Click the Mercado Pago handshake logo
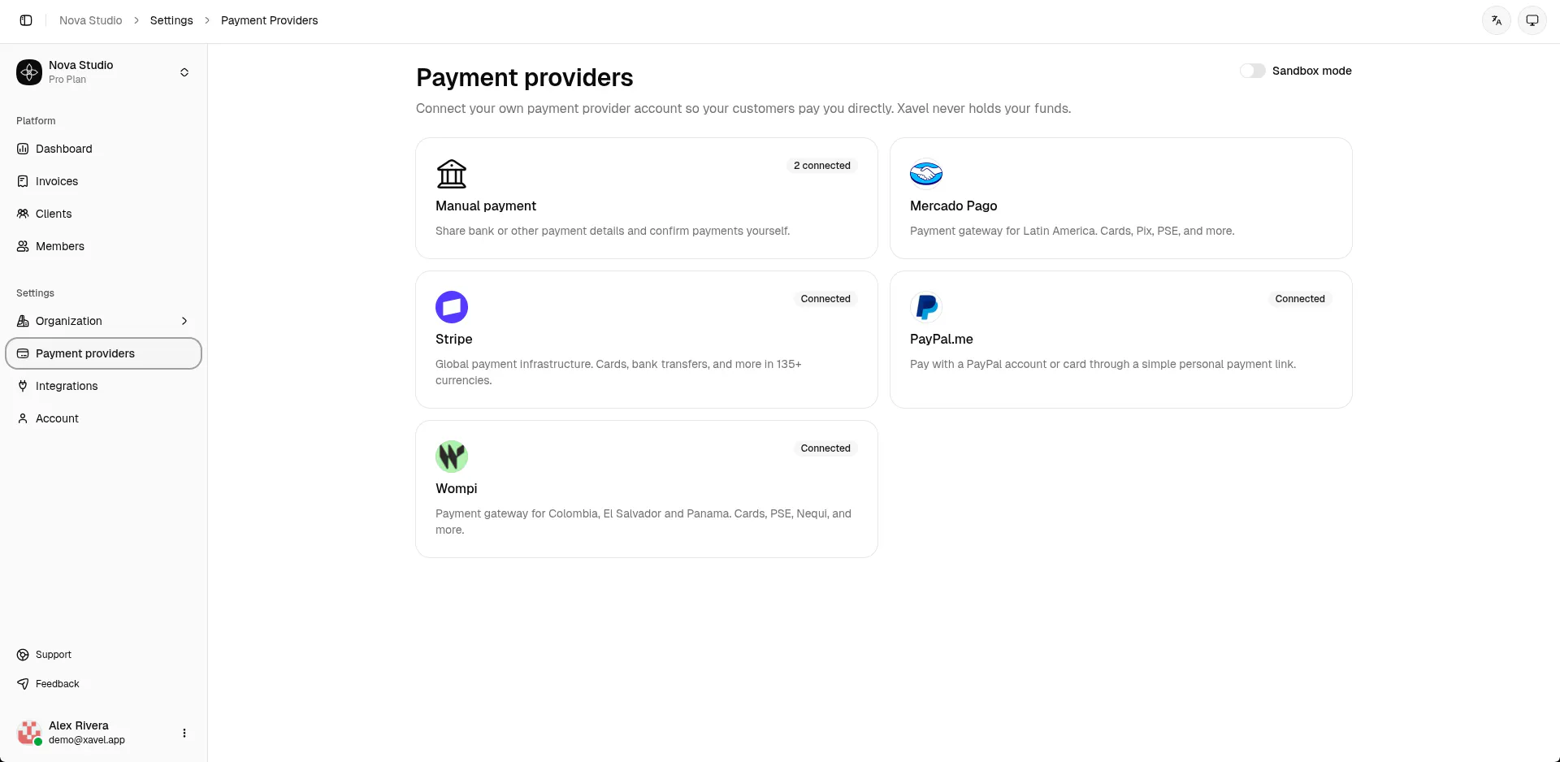Viewport: 1560px width, 762px height. coord(926,174)
